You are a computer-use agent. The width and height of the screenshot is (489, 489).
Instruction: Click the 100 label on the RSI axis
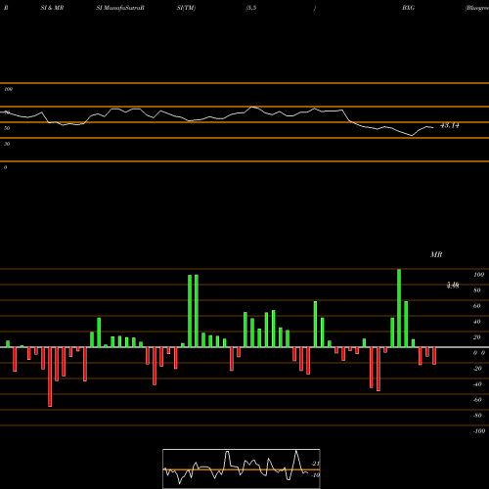tap(8, 89)
